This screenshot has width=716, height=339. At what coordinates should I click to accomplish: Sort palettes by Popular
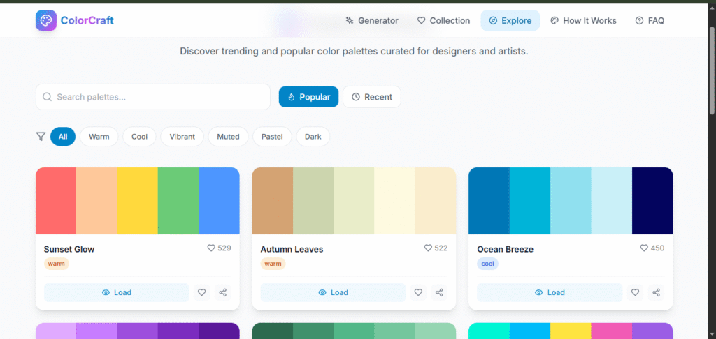[308, 97]
